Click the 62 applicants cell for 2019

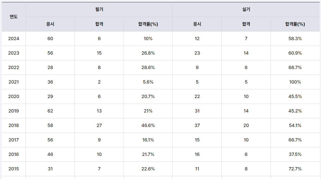coord(50,111)
